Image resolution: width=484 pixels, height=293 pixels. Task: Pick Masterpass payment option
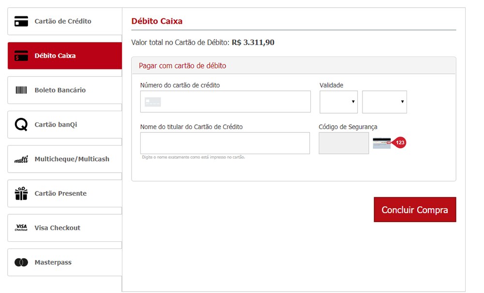(65, 263)
